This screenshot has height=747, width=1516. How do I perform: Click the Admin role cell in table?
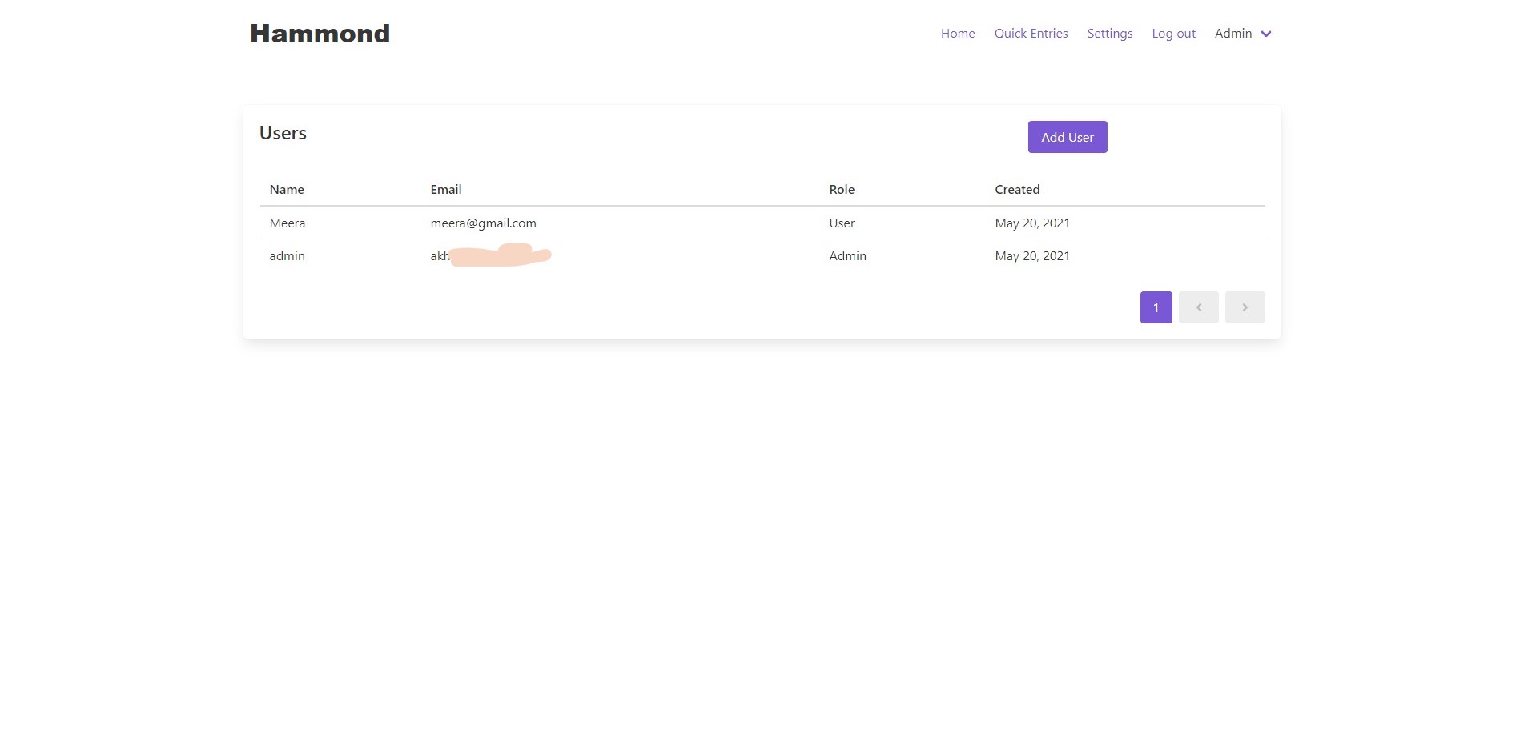click(847, 256)
